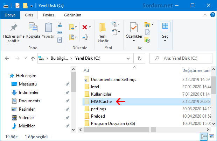Unpin Videolar using its pin icon
Image resolution: width=217 pixels, height=141 pixels.
coord(68,118)
